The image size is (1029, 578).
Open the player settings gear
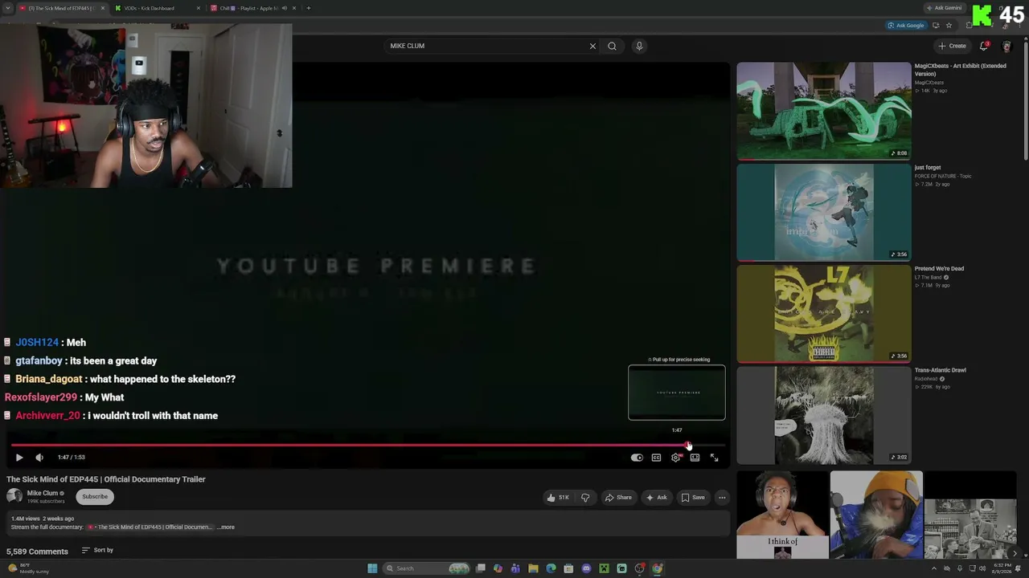click(x=676, y=458)
